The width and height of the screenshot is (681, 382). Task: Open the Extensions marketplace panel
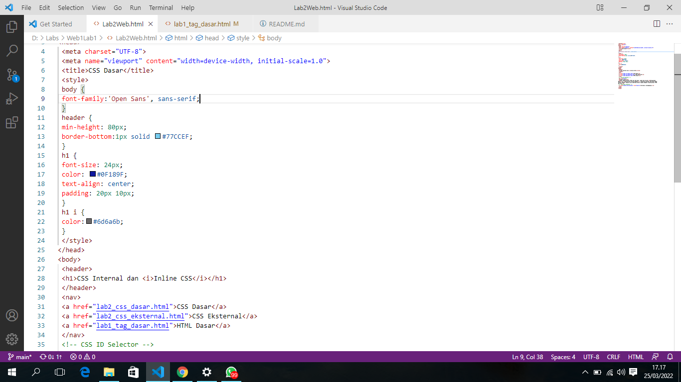(12, 122)
